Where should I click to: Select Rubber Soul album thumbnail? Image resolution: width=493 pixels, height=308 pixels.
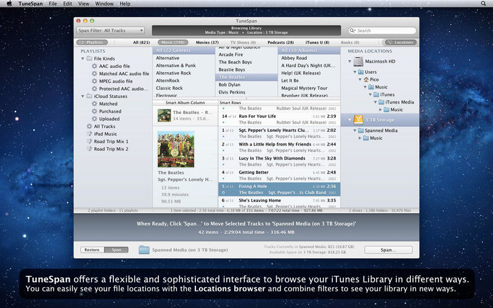click(x=164, y=115)
